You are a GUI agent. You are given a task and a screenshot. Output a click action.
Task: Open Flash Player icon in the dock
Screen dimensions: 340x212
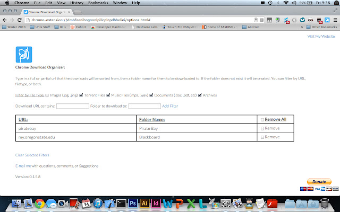coord(273,204)
